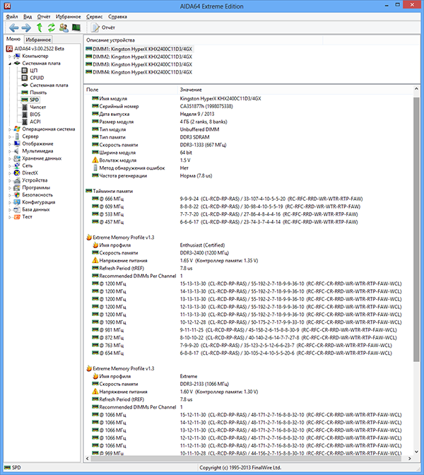
Task: Expand the Мультимедиа tree node
Action: (x=10, y=151)
